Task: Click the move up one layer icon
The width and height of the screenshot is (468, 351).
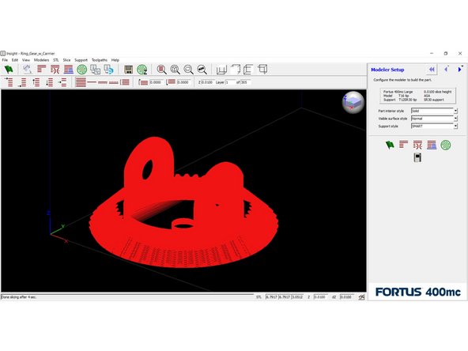Action: tap(36, 82)
